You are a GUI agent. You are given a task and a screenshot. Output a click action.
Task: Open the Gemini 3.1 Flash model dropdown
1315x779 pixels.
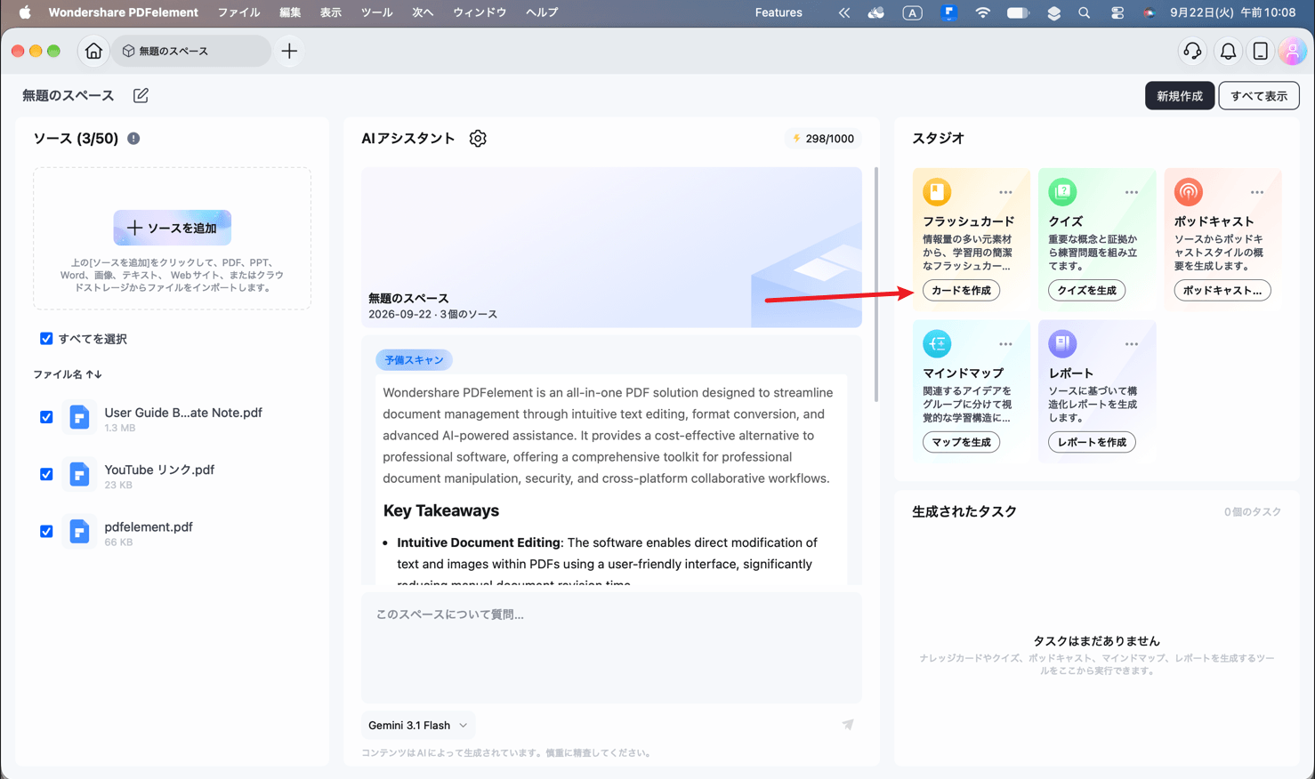coord(418,726)
